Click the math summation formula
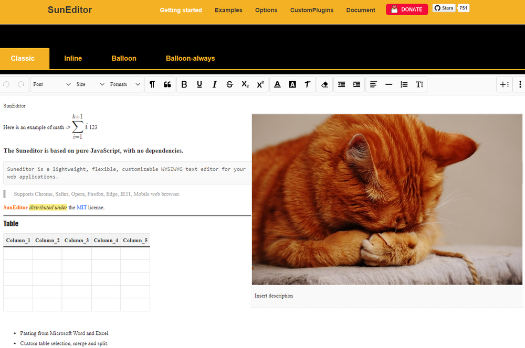The height and width of the screenshot is (348, 525). pyautogui.click(x=80, y=126)
